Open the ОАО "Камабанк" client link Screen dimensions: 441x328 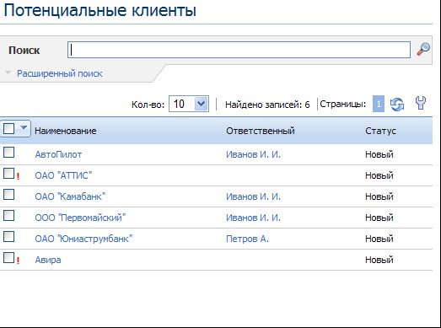coord(70,196)
